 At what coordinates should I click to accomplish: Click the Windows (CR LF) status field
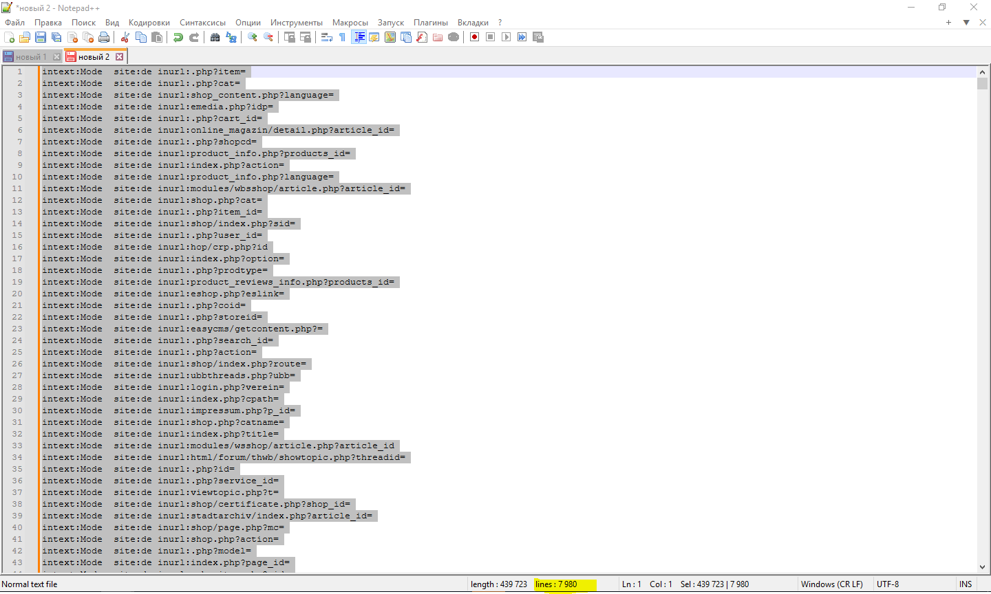pos(832,584)
